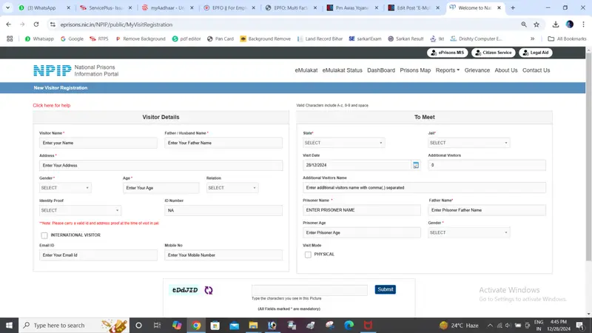Open Chrome from the taskbar
592x333 pixels.
click(196, 325)
